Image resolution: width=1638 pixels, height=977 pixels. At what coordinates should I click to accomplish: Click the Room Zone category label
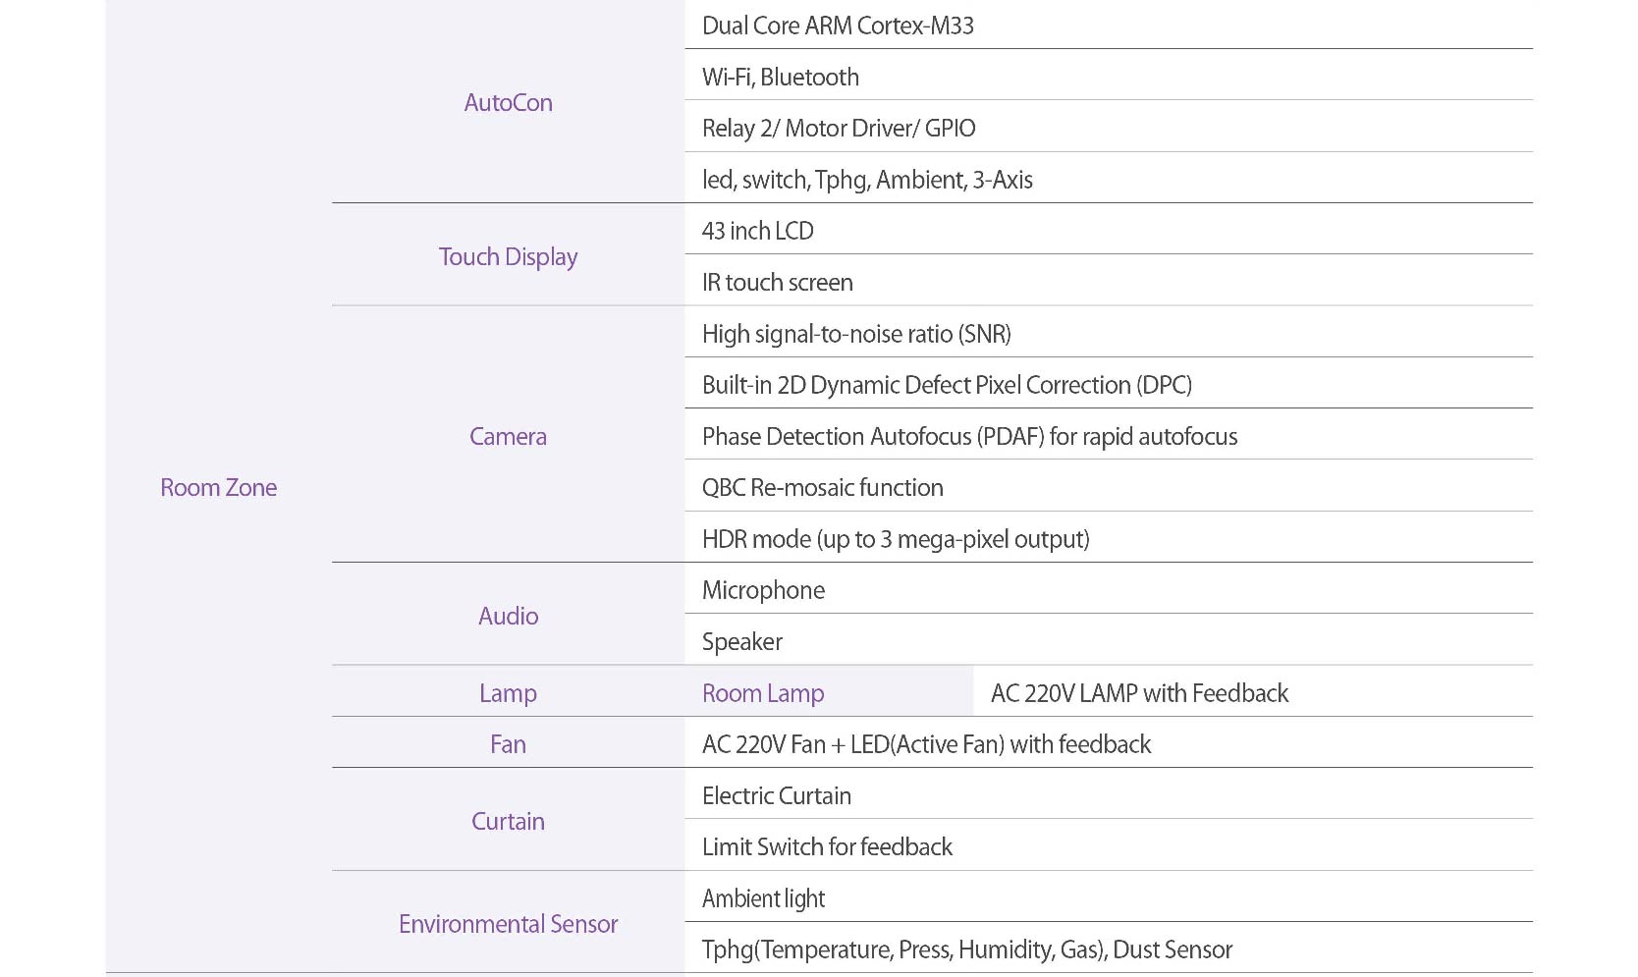tap(218, 488)
